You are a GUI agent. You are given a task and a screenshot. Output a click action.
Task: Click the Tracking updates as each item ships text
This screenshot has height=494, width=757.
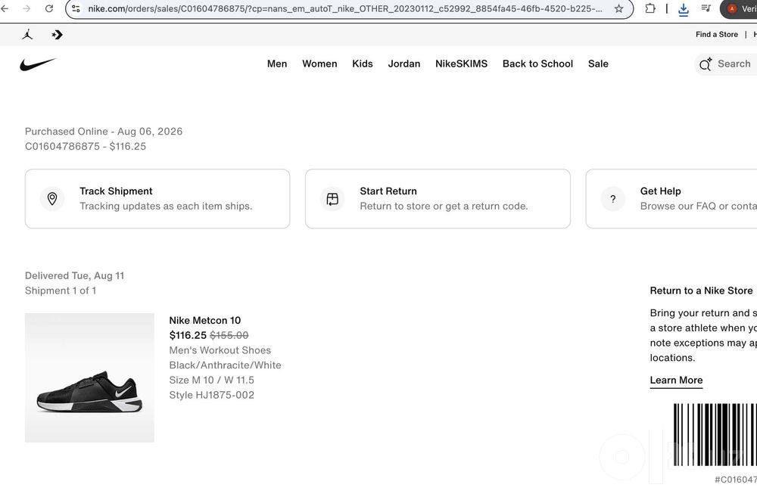[x=166, y=206]
